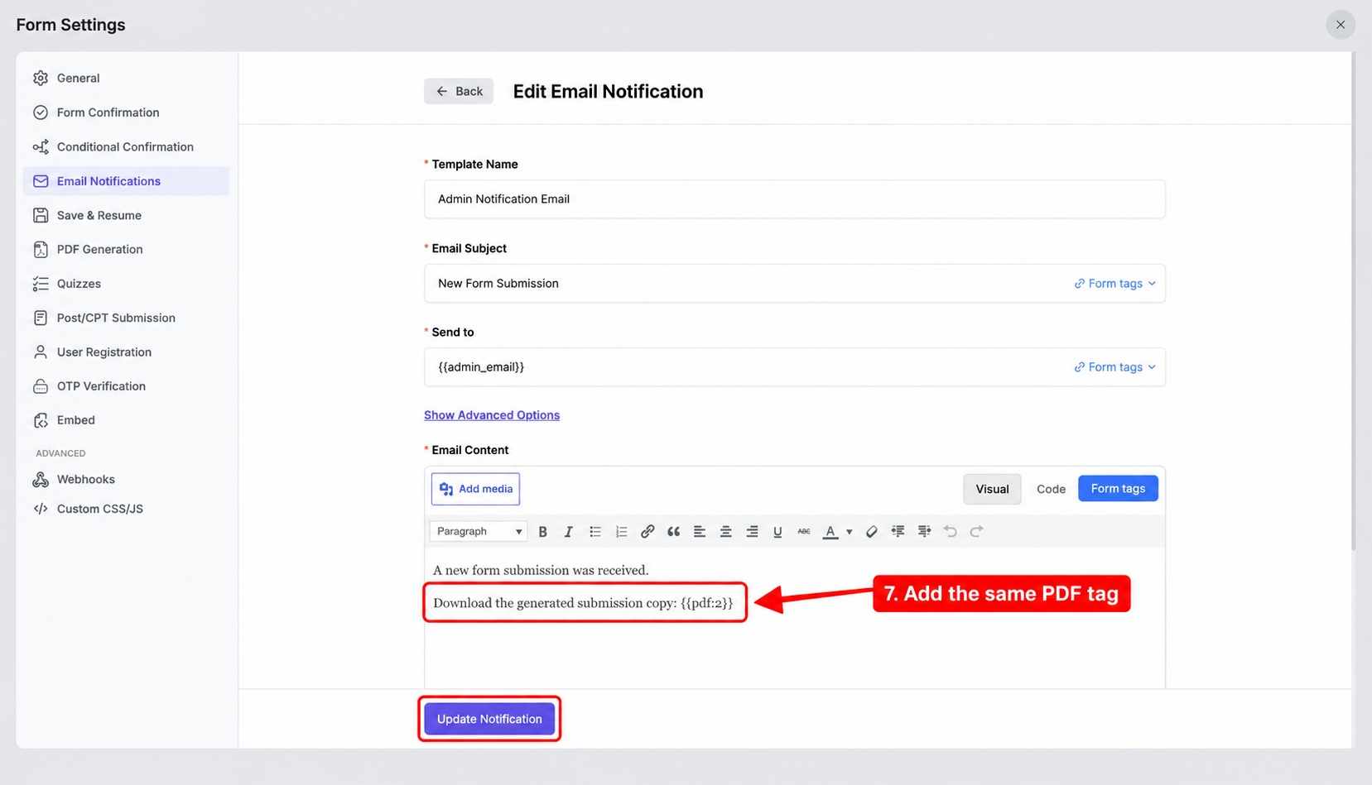Apply blockquote formatting
This screenshot has height=785, width=1372.
point(673,532)
